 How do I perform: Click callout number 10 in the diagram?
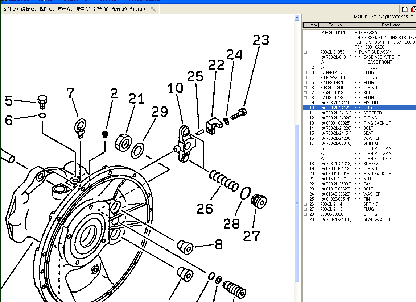click(175, 88)
